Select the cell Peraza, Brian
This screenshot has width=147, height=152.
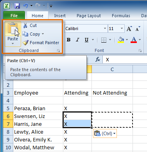[38, 108]
